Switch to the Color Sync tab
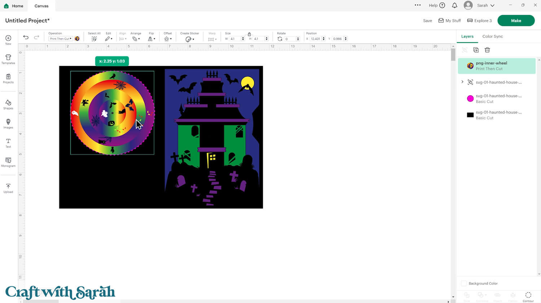Image resolution: width=541 pixels, height=303 pixels. pos(493,36)
